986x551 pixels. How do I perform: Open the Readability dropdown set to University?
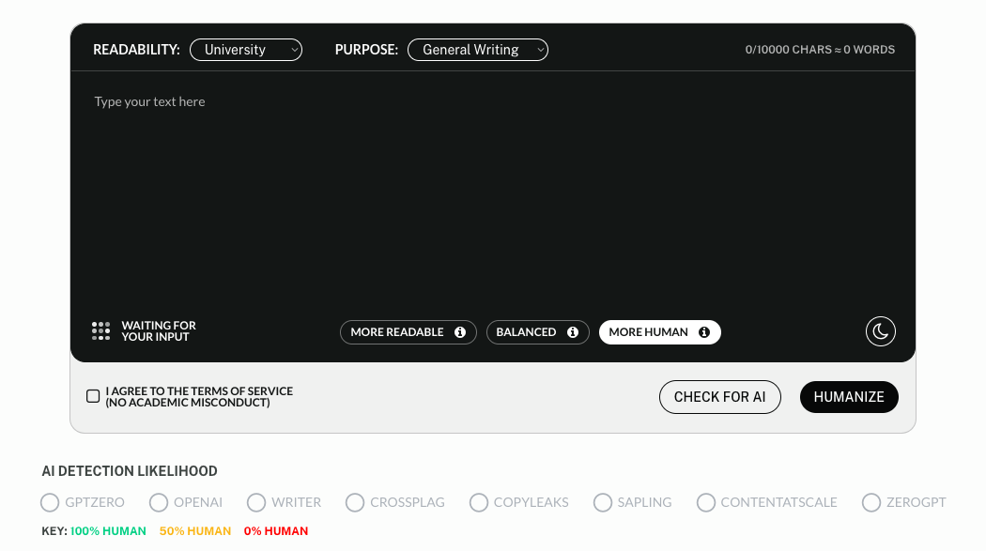pos(246,50)
